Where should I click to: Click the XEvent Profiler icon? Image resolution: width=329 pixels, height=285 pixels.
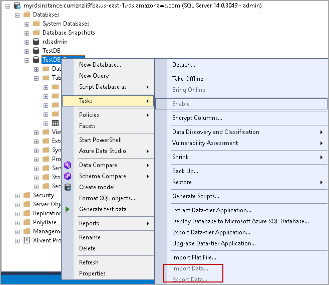27,240
